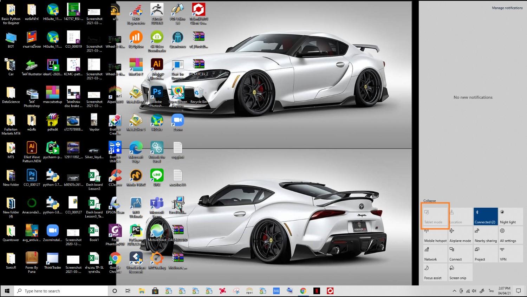Select the Tickmill MT4 Client Terminal icon
This screenshot has height=297, width=527.
(x=199, y=13)
